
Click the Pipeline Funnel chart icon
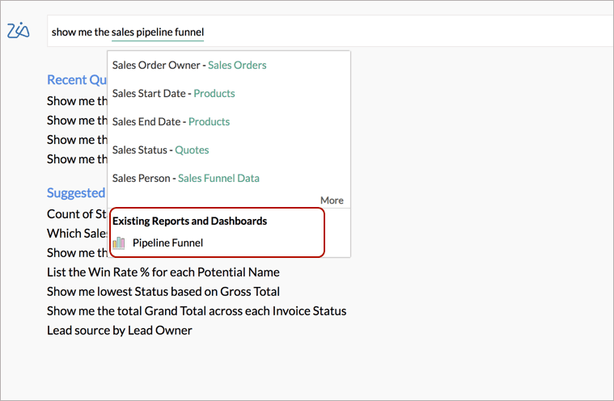[119, 243]
